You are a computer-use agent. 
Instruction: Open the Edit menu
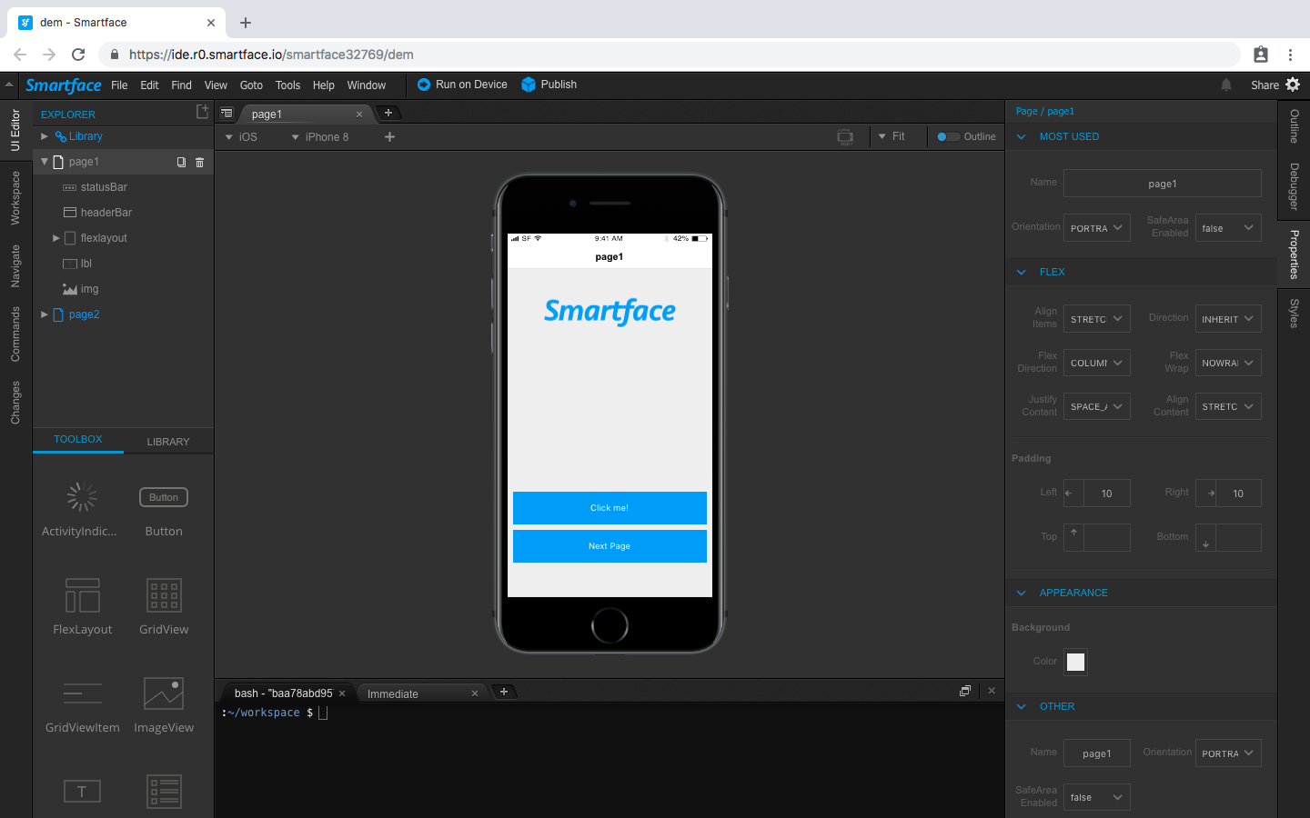coord(149,85)
